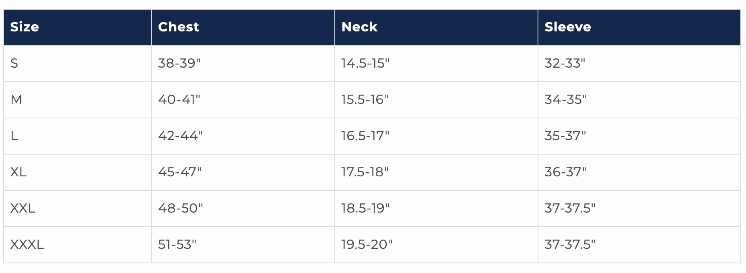Click the 16.5-17" neck value
The height and width of the screenshot is (273, 746).
tap(365, 136)
